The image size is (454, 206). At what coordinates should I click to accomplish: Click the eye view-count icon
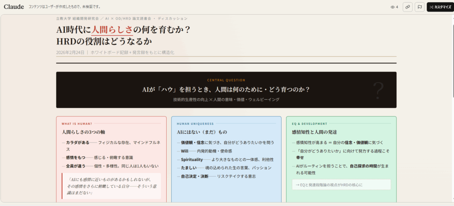(x=392, y=7)
